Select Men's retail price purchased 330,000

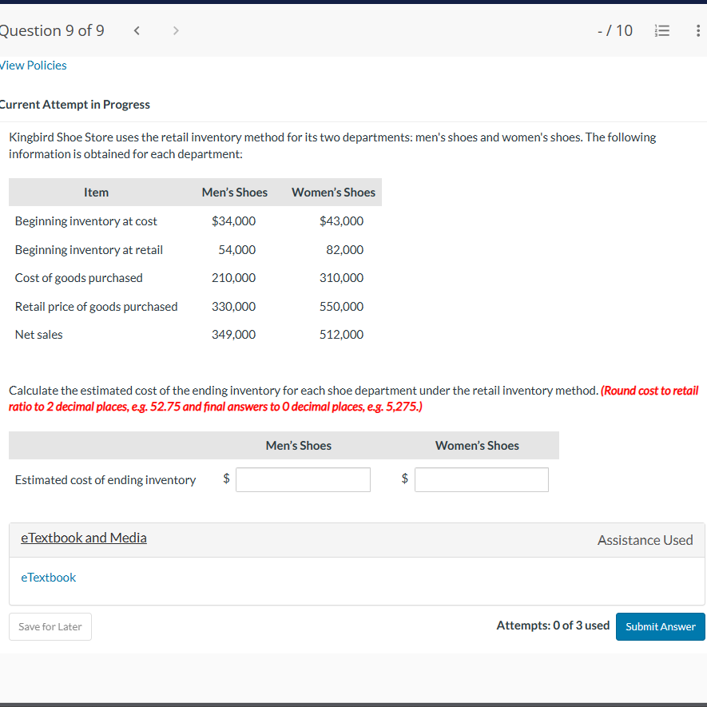tap(233, 307)
